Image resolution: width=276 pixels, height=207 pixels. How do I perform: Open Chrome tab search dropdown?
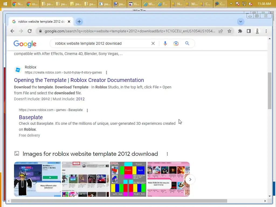[x=241, y=22]
